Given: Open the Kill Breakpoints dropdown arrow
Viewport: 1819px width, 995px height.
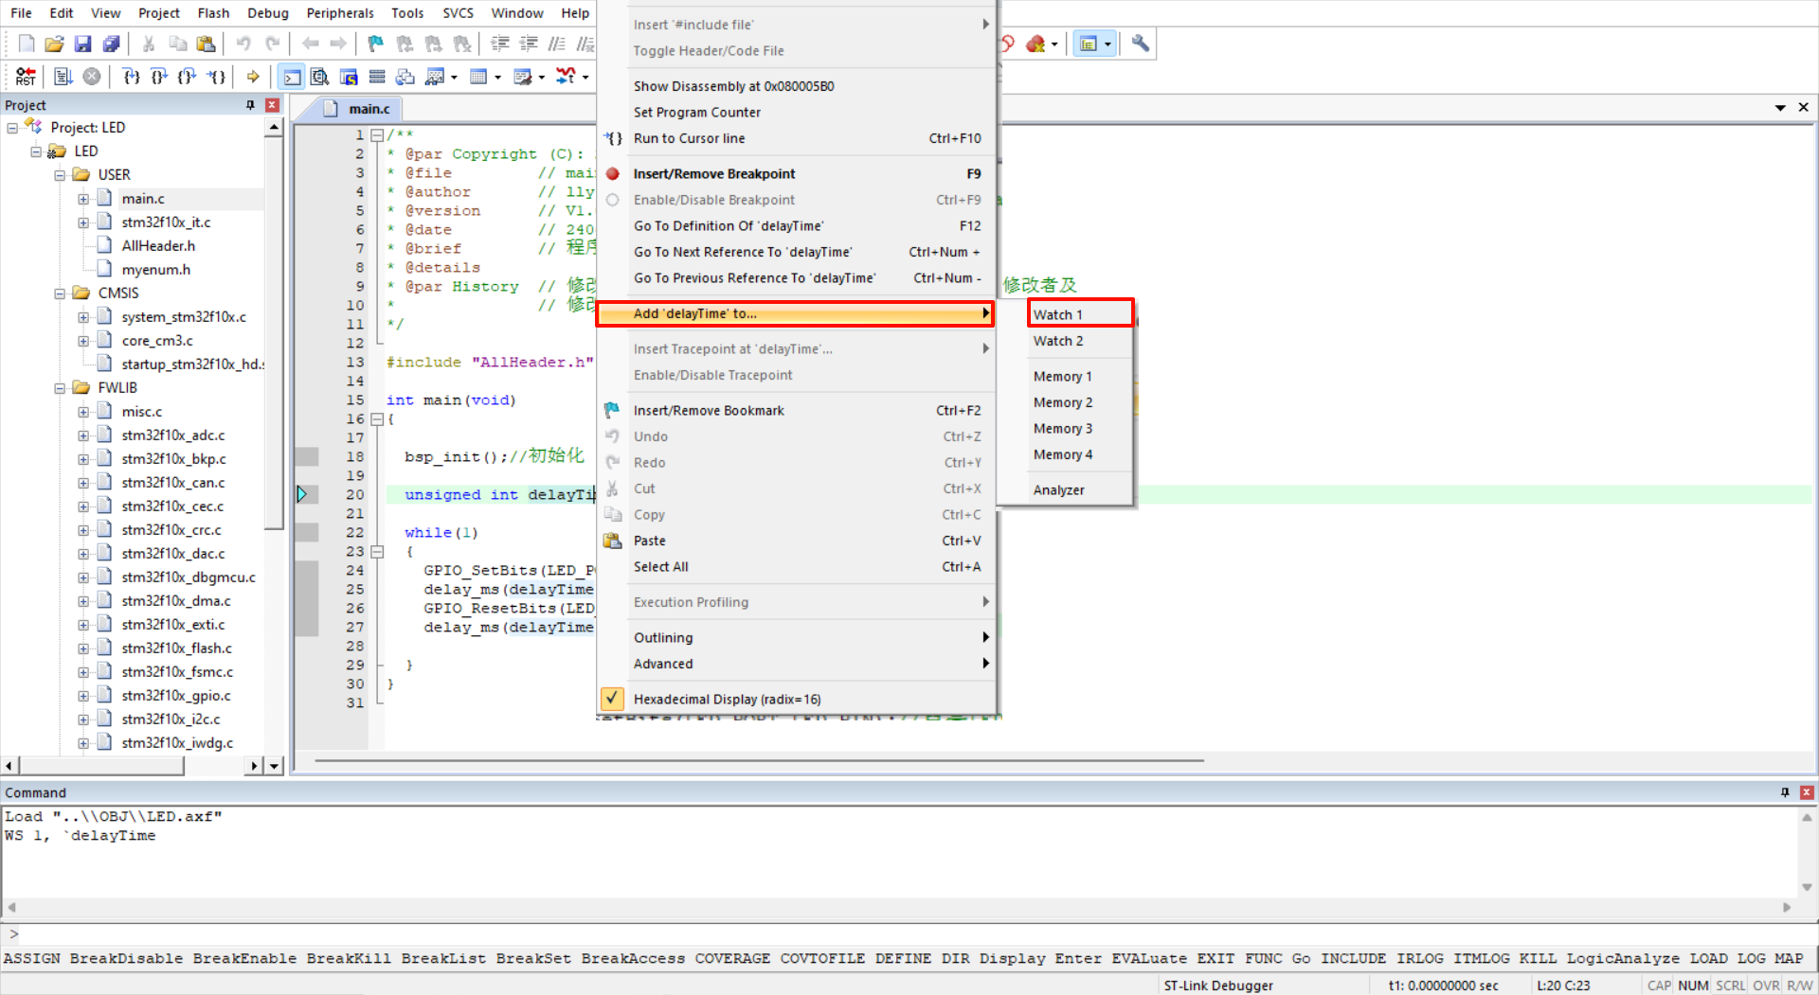Looking at the screenshot, I should coord(1054,44).
